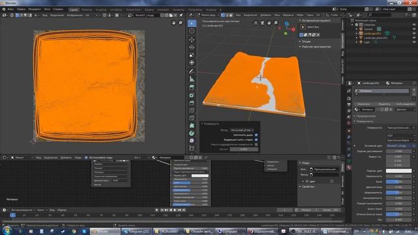
Task: Toggle the Fill Holes checkbox in Unwrap panel
Action: tap(256, 135)
